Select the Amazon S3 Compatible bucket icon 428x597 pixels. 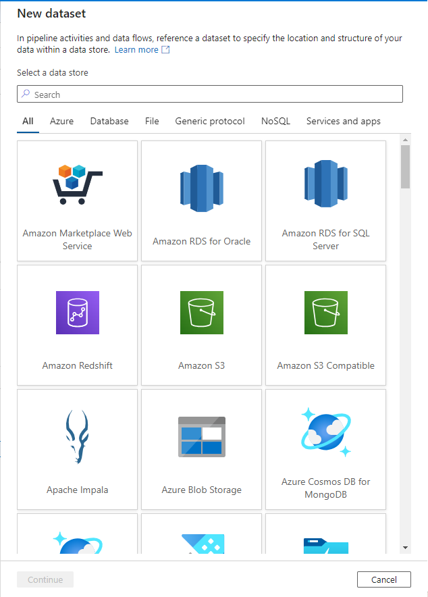point(325,313)
